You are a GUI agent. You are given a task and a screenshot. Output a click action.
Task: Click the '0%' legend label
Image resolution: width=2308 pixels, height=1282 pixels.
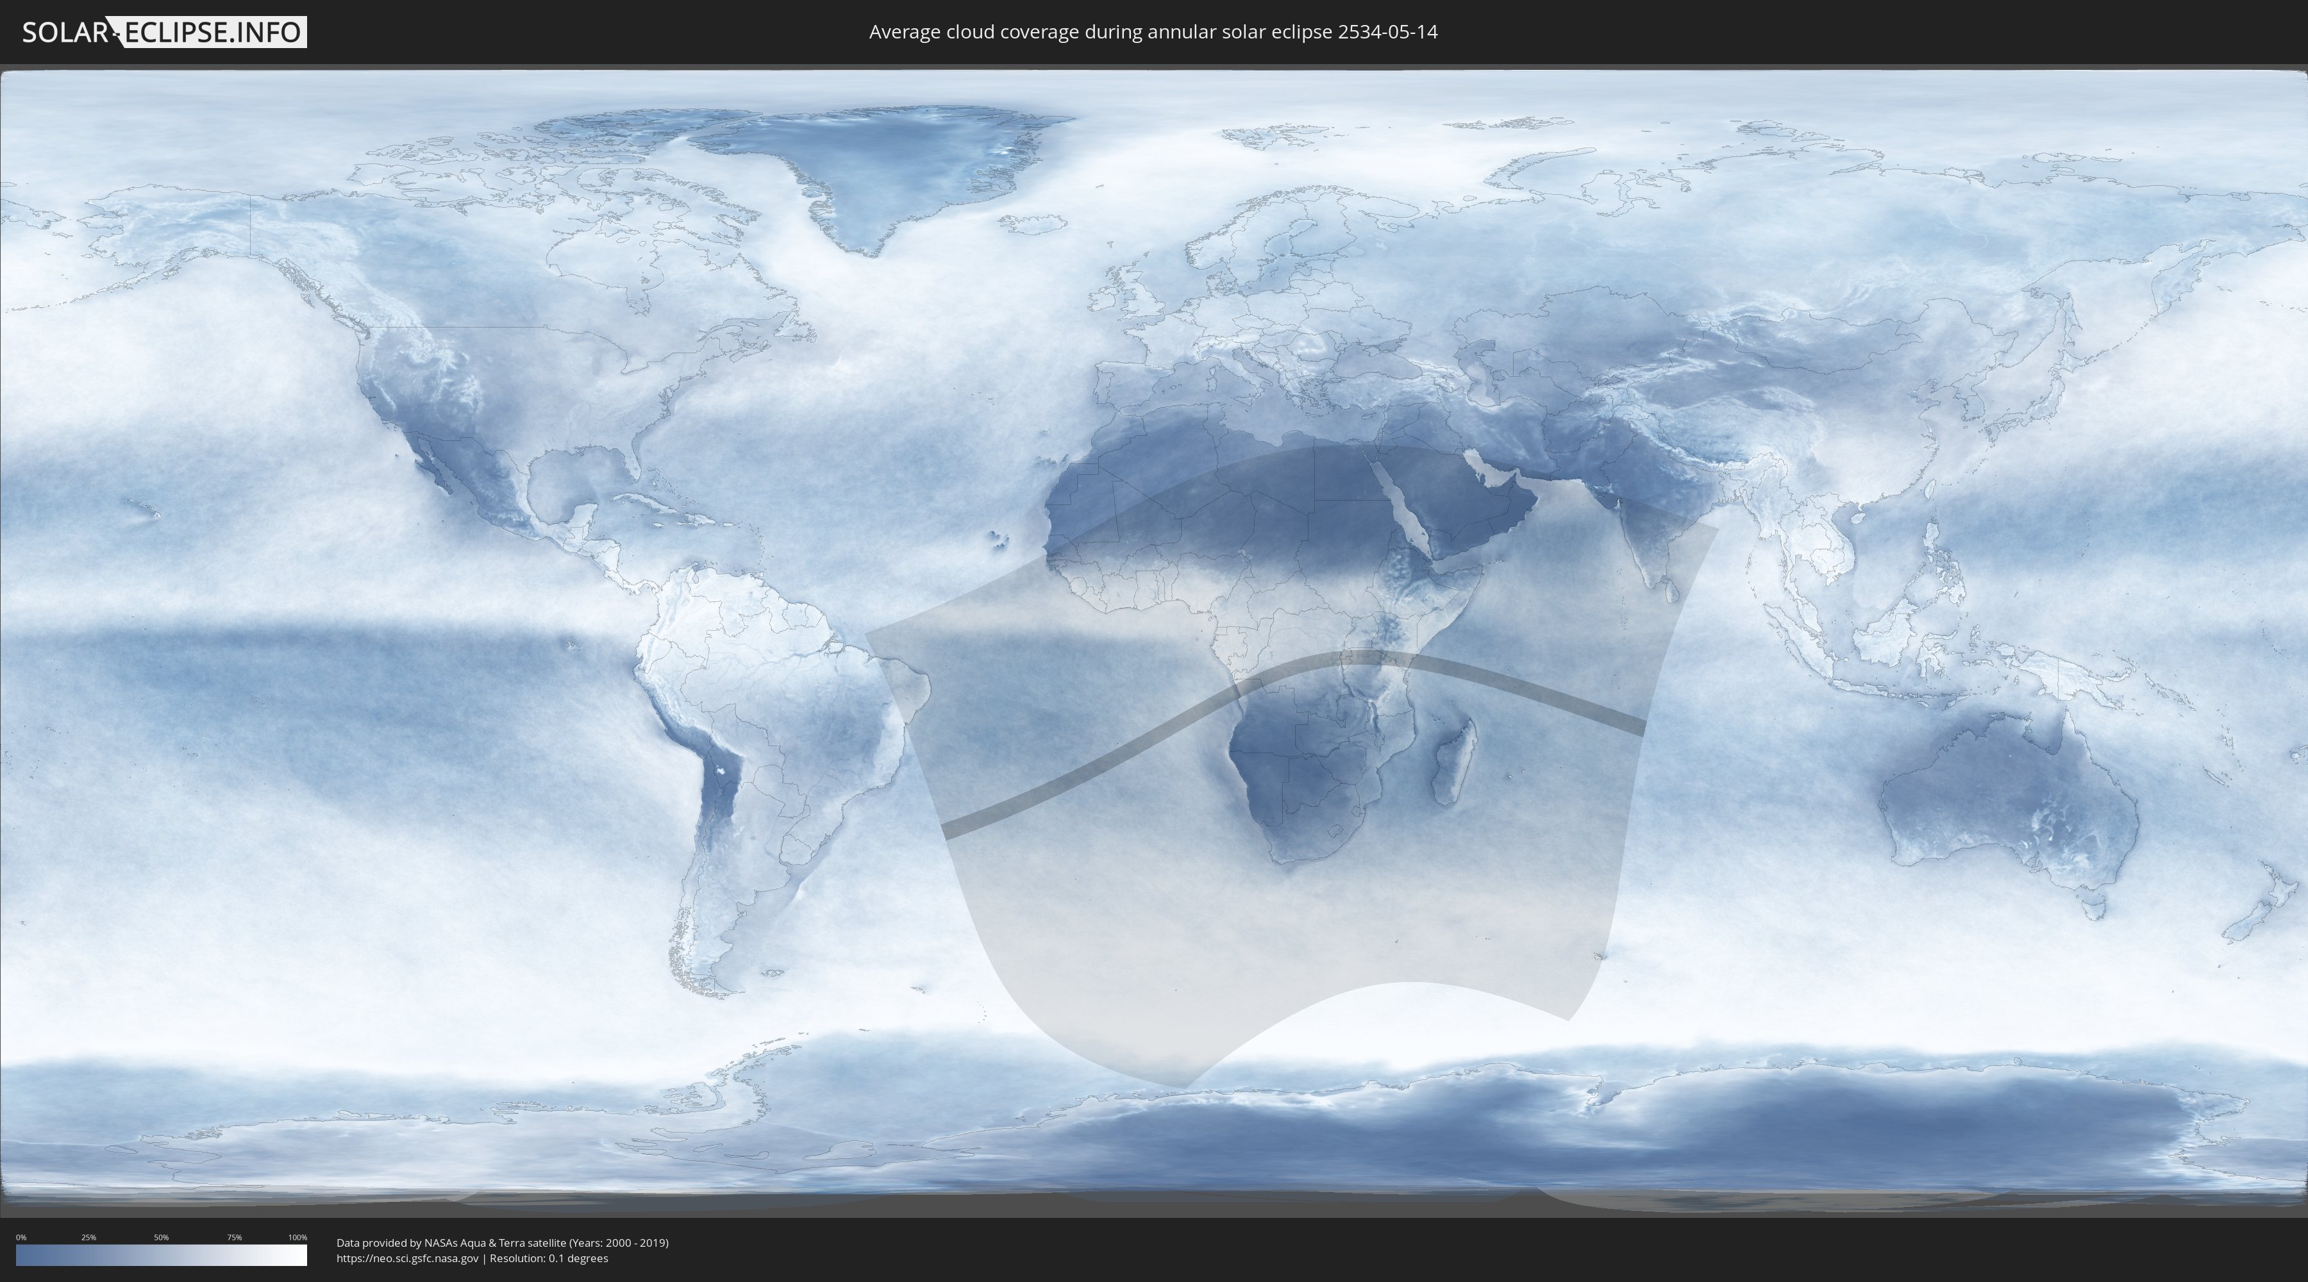pos(21,1237)
